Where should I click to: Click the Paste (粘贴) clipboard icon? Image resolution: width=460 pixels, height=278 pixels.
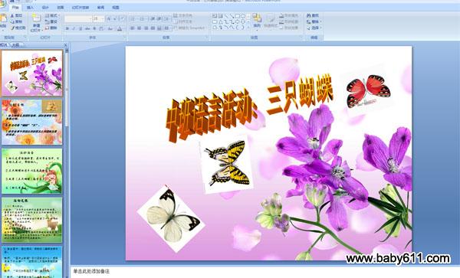[x=4, y=18]
